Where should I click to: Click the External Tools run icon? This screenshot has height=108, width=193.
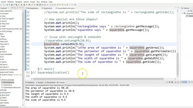pyautogui.click(x=16, y=5)
